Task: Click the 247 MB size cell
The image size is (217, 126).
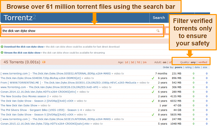Action: tap(177, 119)
